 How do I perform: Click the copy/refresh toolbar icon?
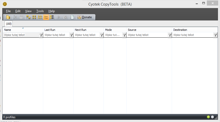(65, 17)
